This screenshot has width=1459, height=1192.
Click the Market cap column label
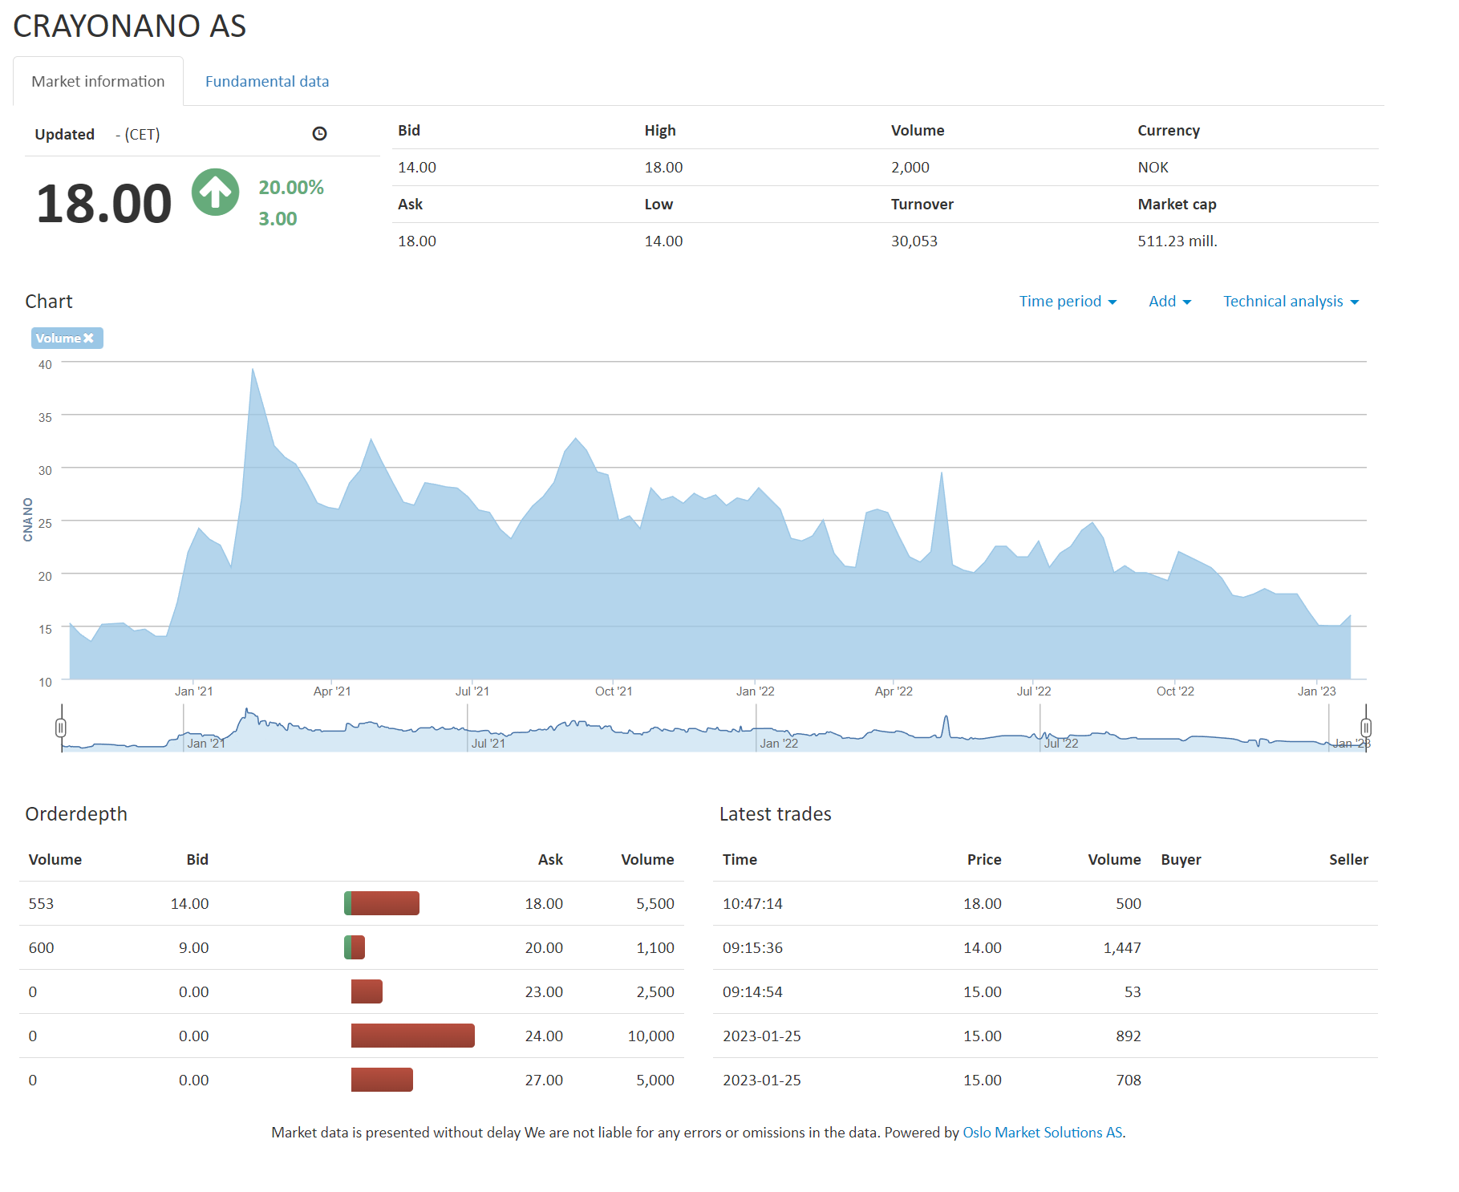pyautogui.click(x=1177, y=204)
